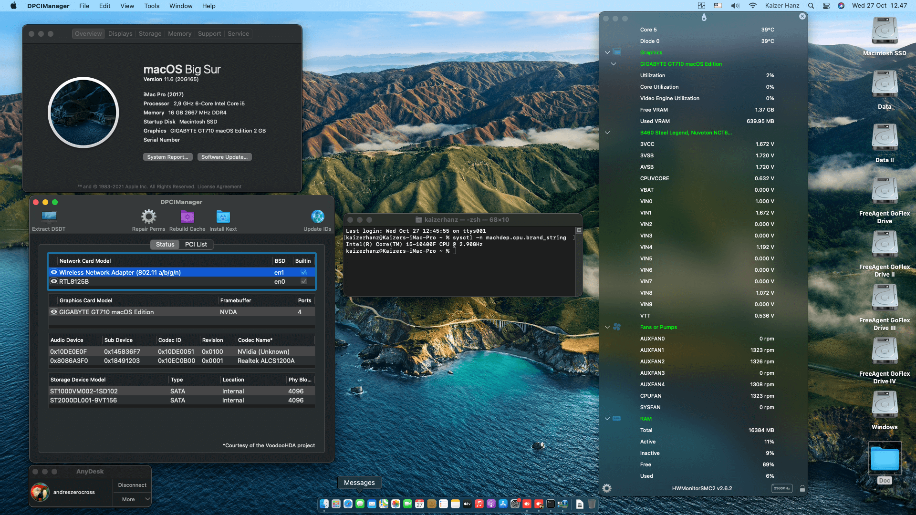Screen dimensions: 916x515
Task: Open the Window menu in menu bar
Action: [x=181, y=6]
